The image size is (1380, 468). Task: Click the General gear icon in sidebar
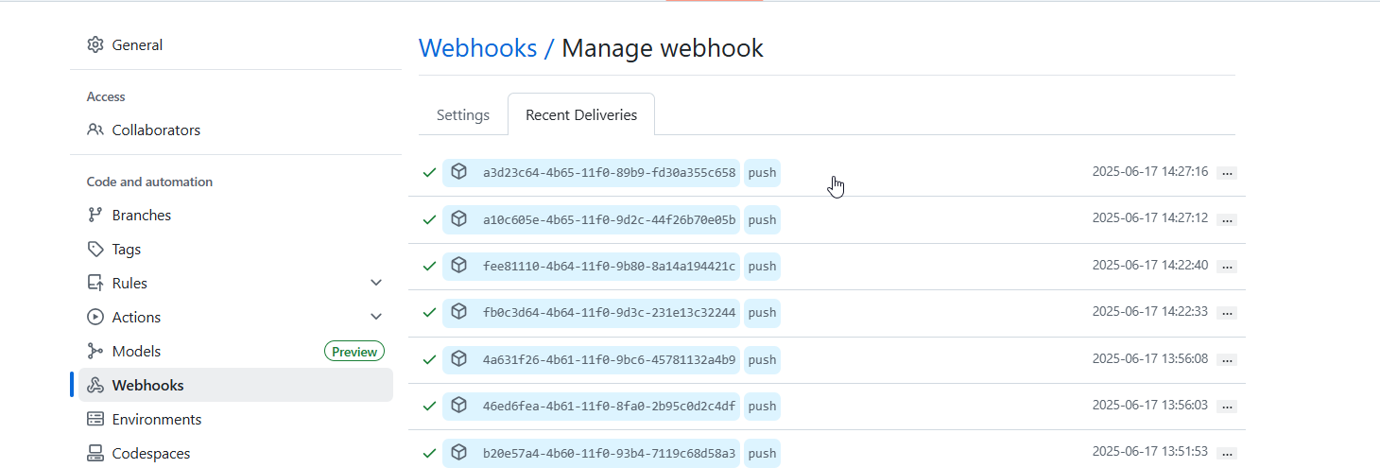(x=95, y=45)
